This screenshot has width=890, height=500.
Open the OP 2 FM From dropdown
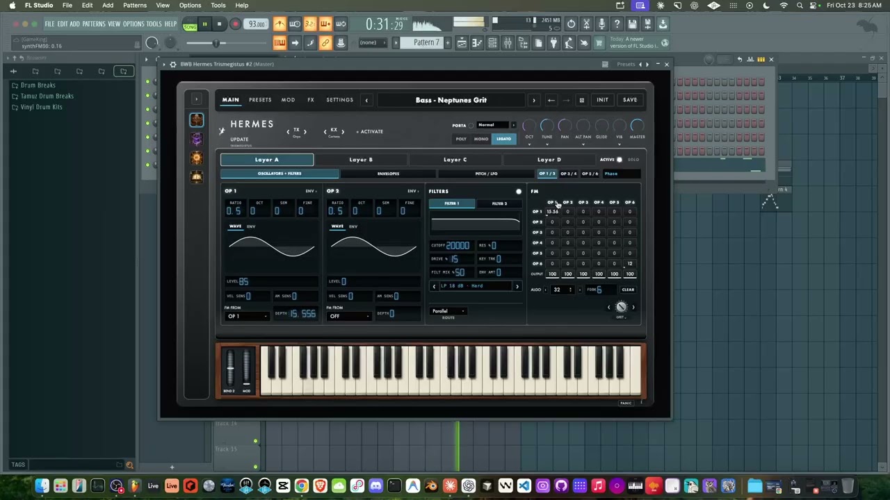point(349,317)
